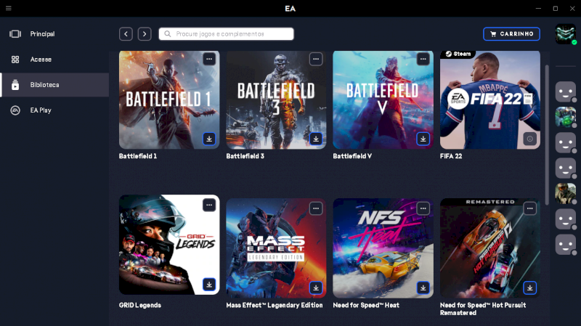Download Battlefield 3

coord(316,139)
